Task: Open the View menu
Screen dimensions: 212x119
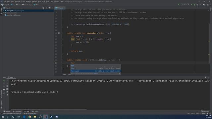Action: coord(12,2)
